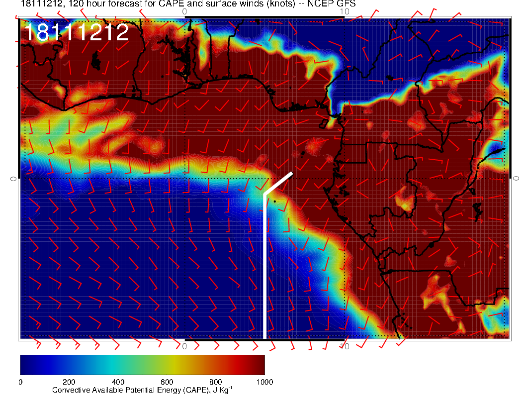Click the vertical white line on the map

[x=264, y=269]
